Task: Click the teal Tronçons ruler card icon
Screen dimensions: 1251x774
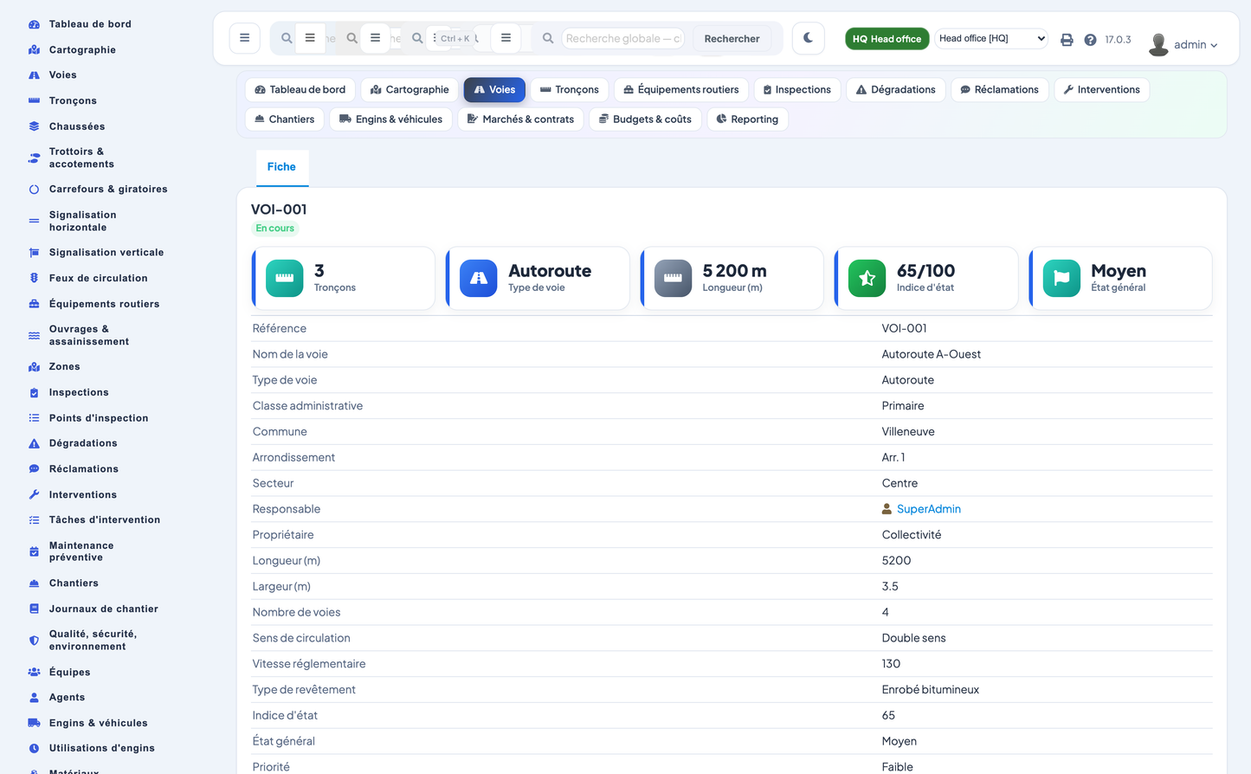Action: (284, 278)
